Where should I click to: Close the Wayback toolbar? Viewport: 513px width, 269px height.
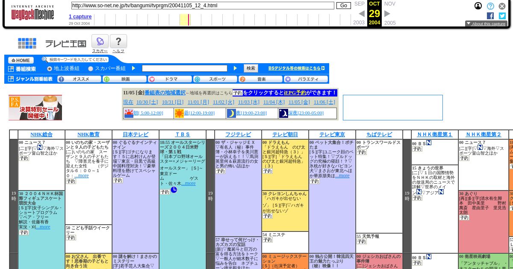(502, 6)
